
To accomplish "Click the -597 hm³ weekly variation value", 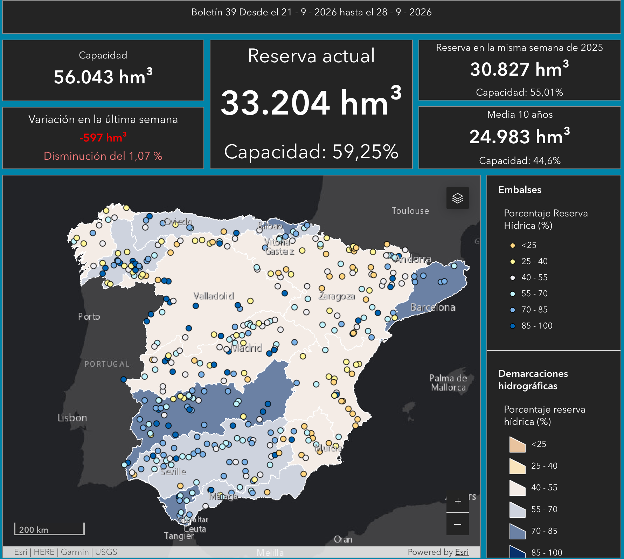I will pyautogui.click(x=103, y=137).
